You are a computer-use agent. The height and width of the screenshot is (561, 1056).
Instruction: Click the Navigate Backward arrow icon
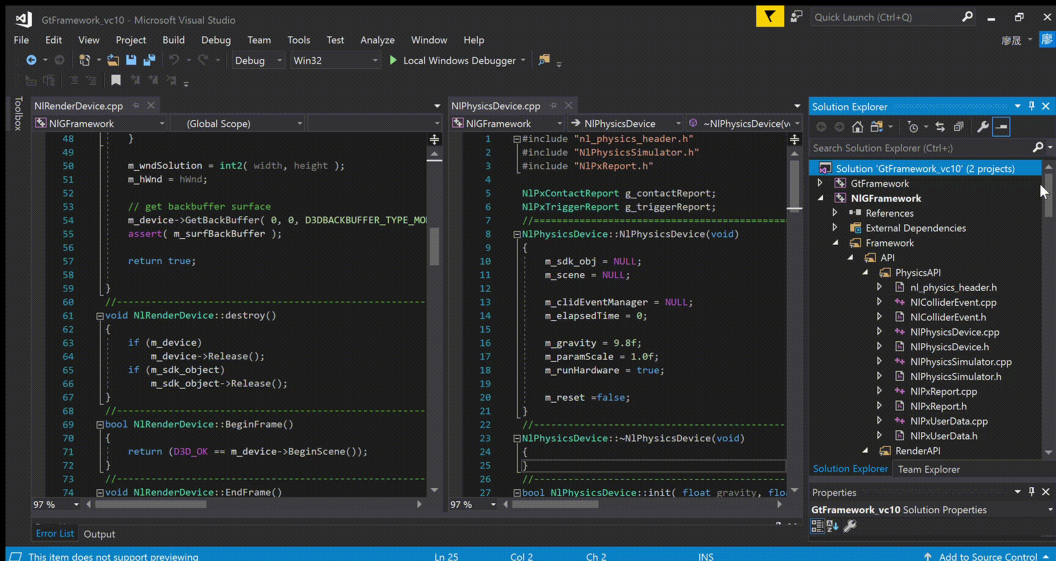point(31,60)
